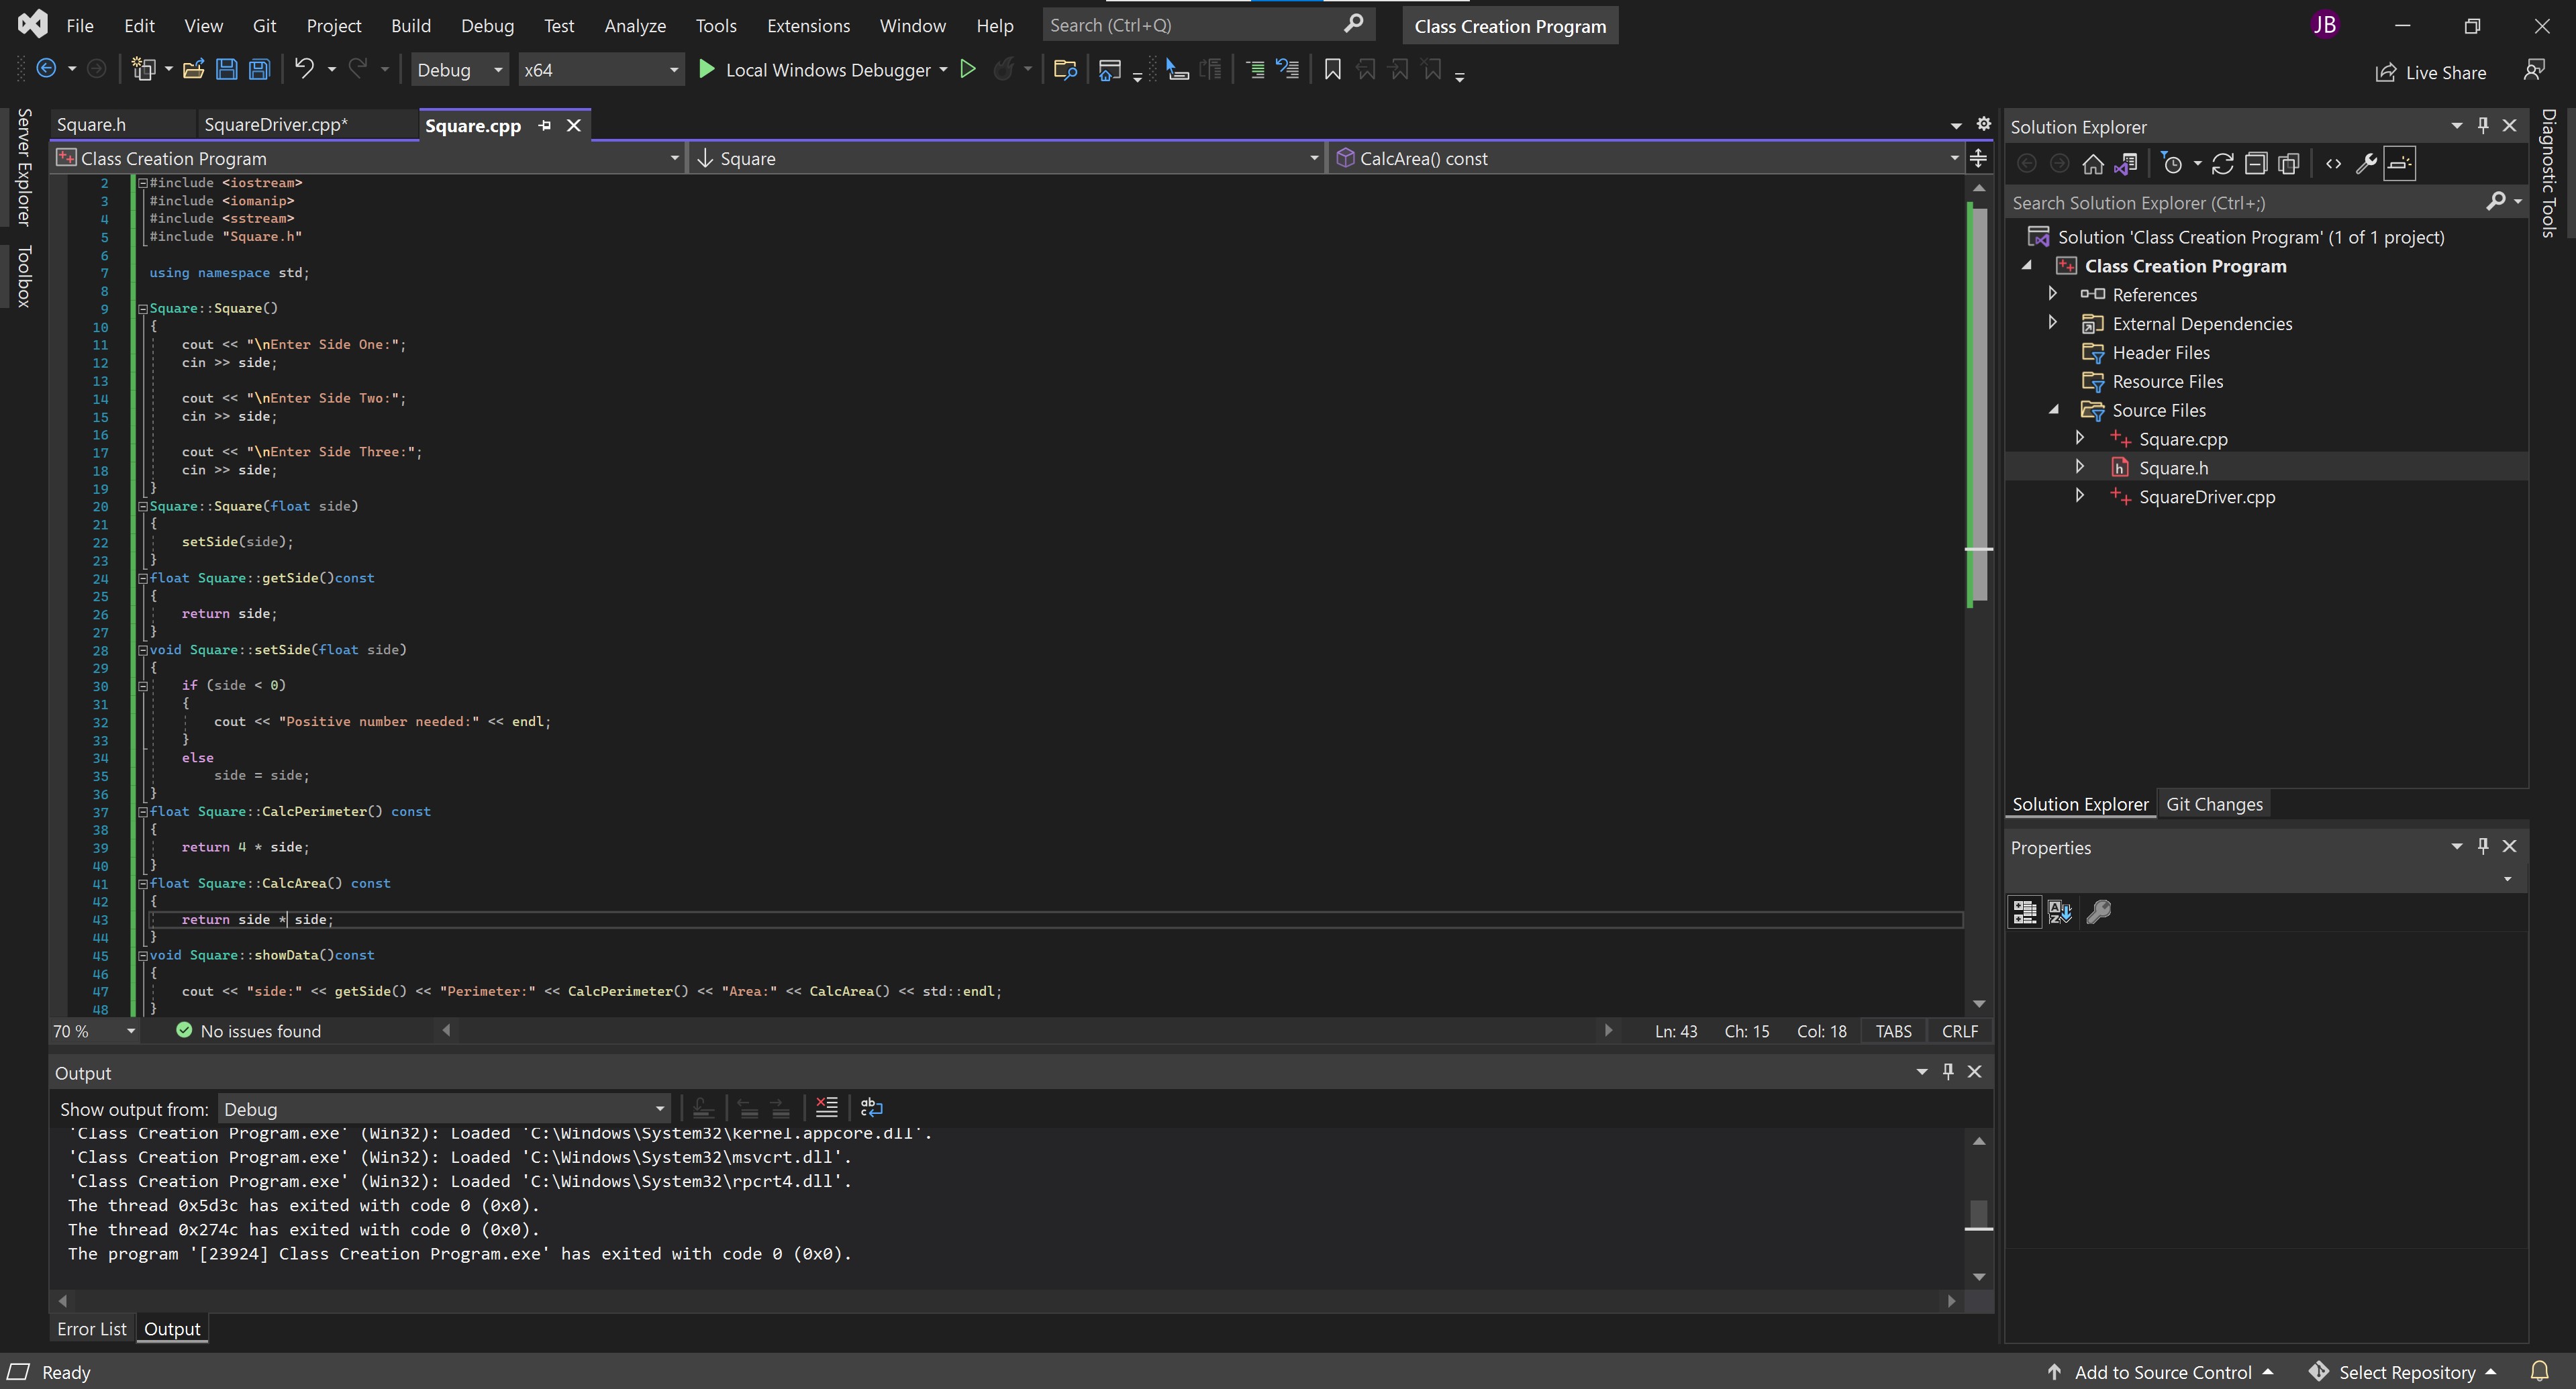Click the Collapse All icon in Solution Explorer
Screen dimensions: 2576x1389
click(x=2255, y=164)
